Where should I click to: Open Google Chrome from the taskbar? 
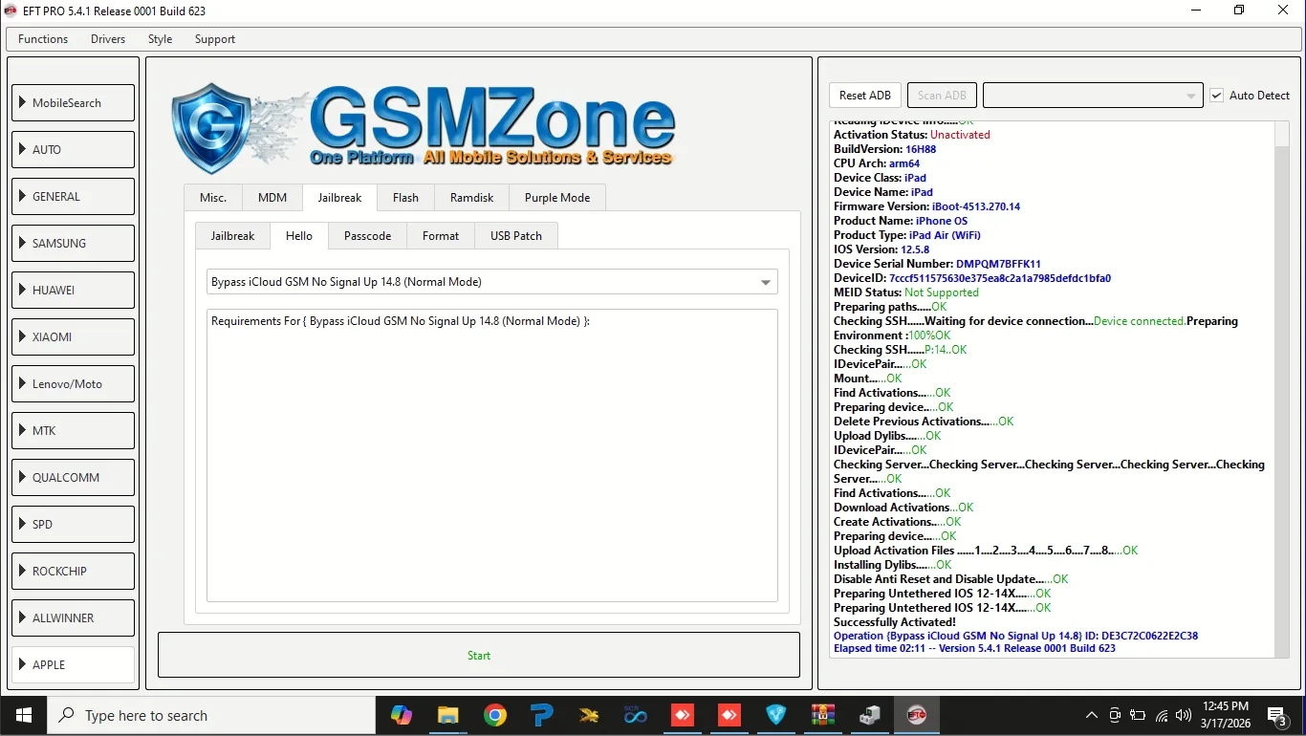494,715
